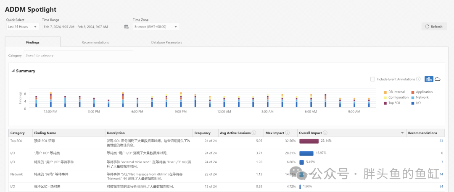
Task: Open the 54 recommendations link
Action: [441, 187]
